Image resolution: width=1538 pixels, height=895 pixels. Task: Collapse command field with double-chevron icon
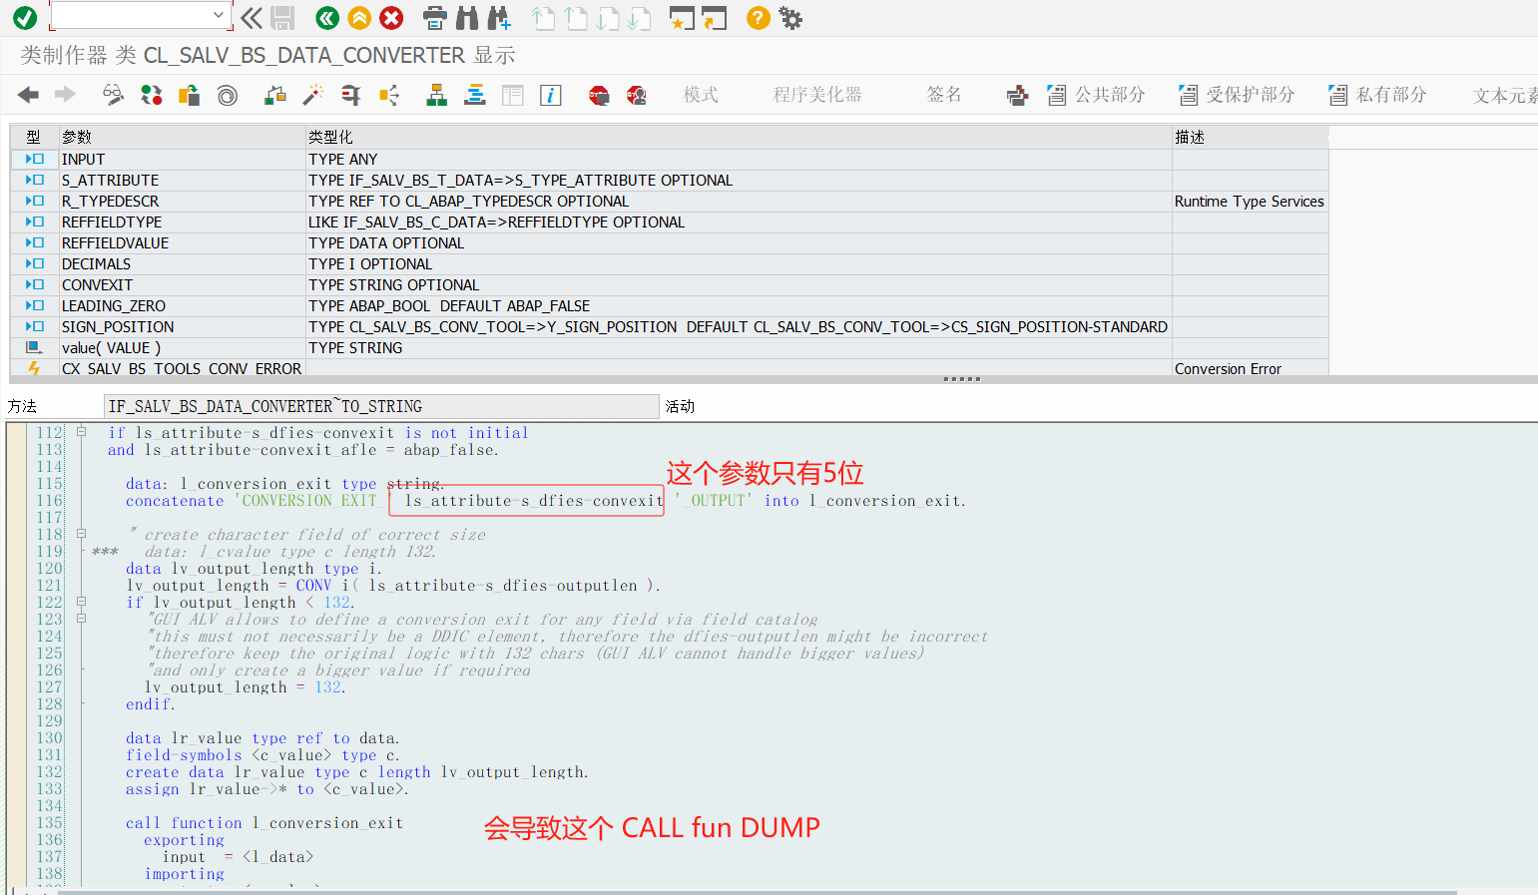click(253, 17)
